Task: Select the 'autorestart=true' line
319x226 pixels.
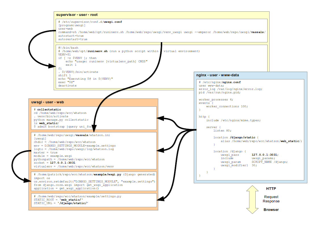Action: 73,39
